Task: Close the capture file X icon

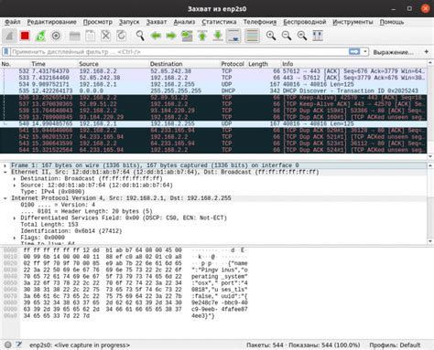Action: [105, 36]
